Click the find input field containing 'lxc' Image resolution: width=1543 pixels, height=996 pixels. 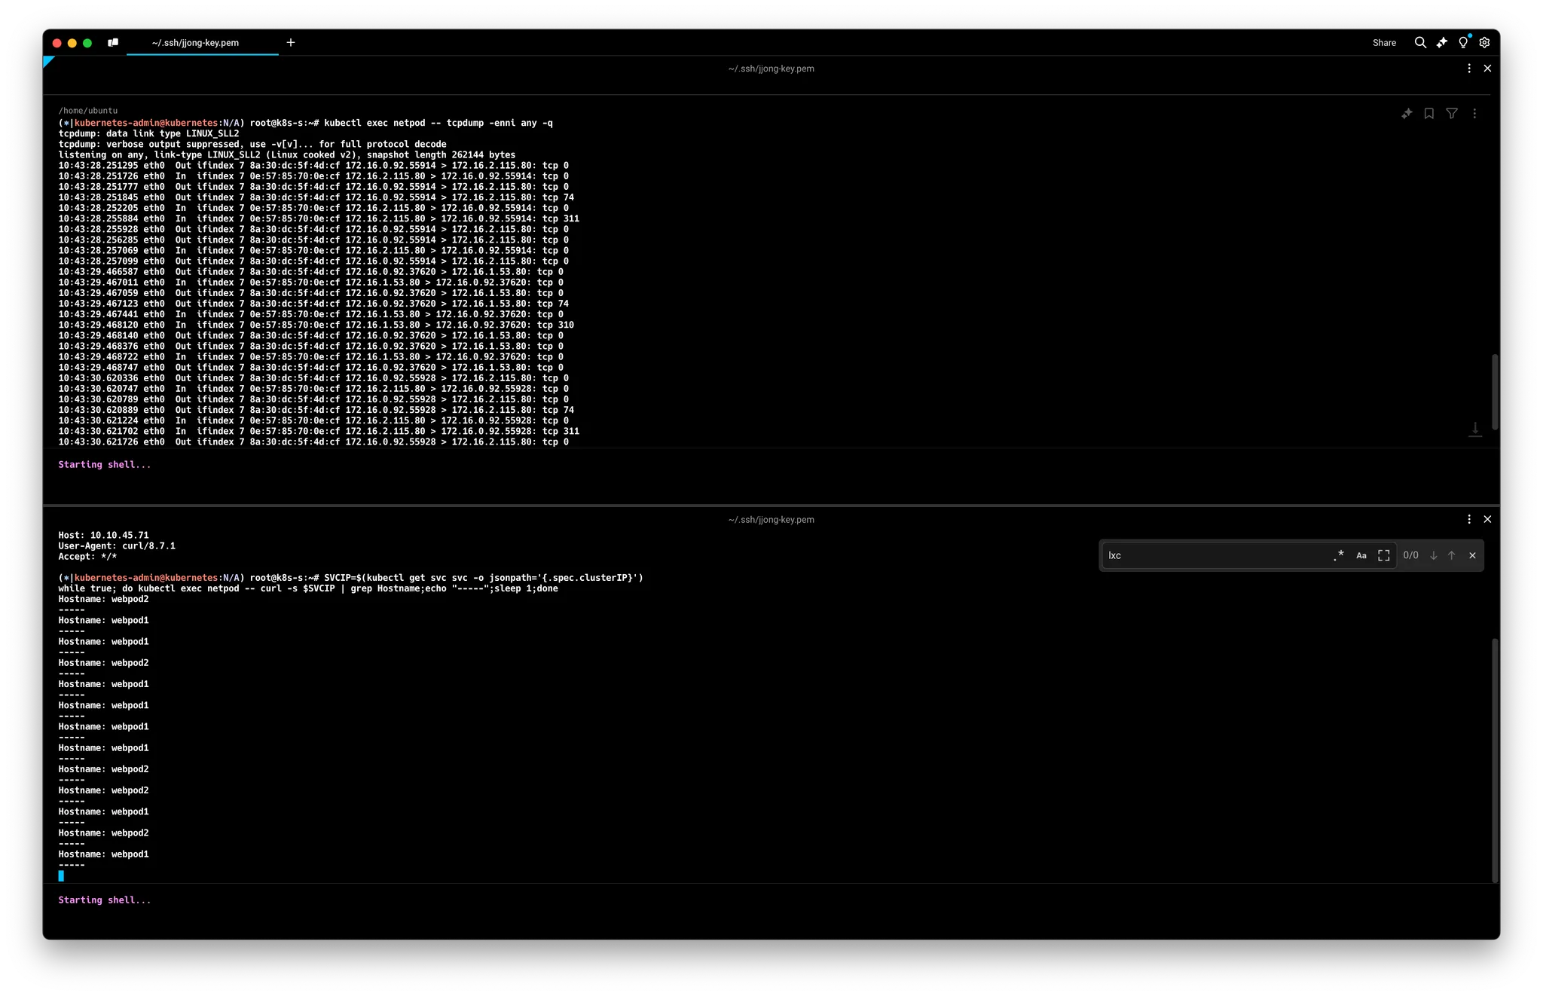[1213, 555]
